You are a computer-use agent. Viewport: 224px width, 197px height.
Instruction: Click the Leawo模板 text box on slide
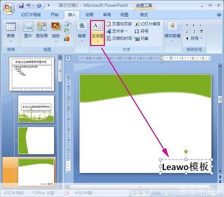pos(186,166)
